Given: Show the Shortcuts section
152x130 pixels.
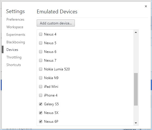Looking at the screenshot, I should point(14,65).
